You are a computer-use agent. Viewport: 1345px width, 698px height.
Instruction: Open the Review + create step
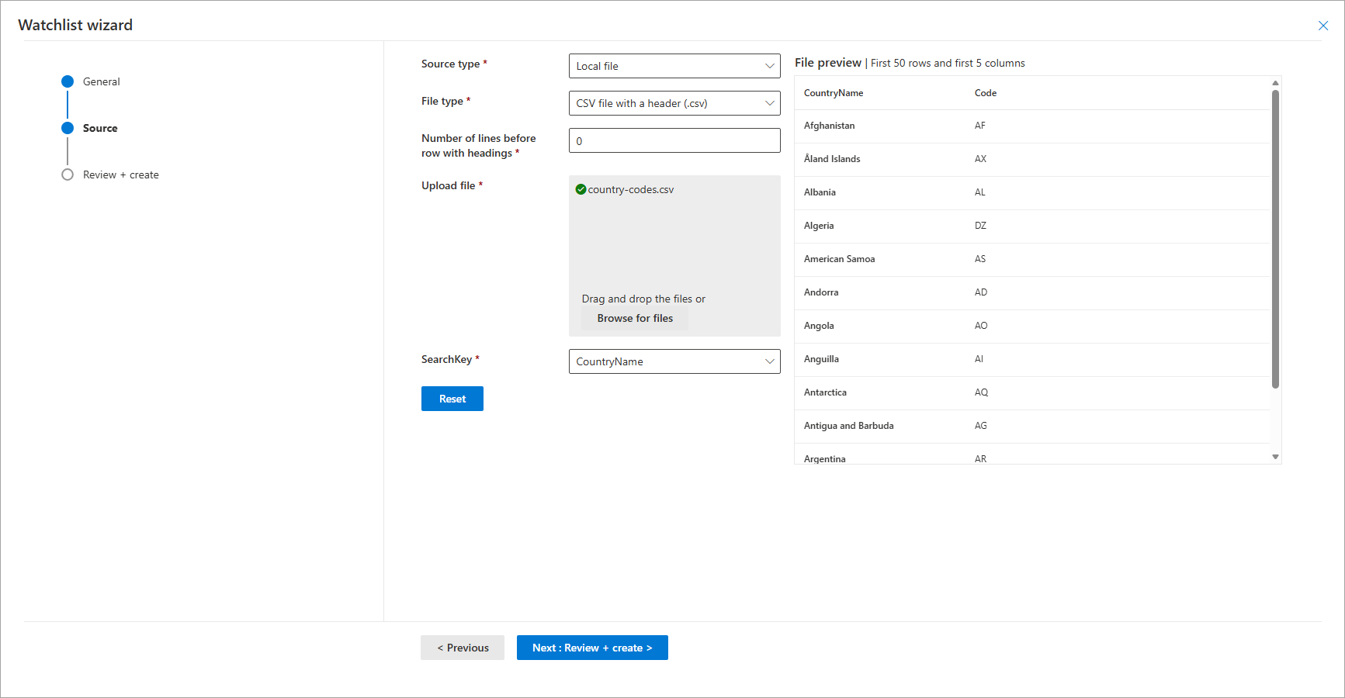(x=121, y=174)
